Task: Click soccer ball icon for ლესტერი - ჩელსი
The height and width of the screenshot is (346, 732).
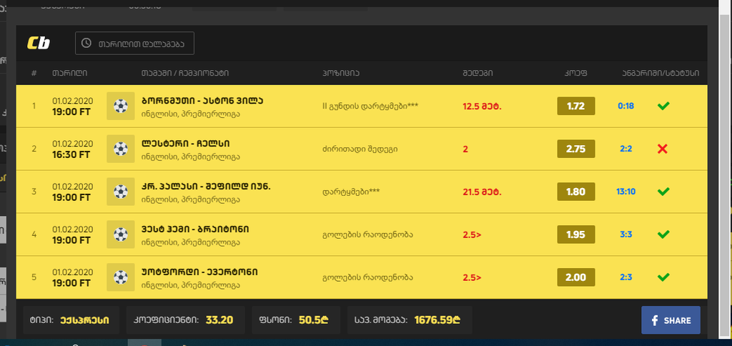Action: pos(120,149)
